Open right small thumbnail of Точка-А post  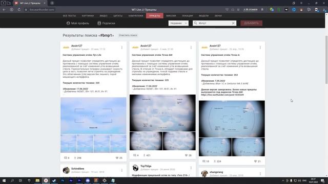[249, 147]
